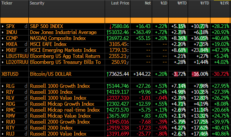Click MXEF one-year return +47.39%
The image size is (231, 137).
221,50
